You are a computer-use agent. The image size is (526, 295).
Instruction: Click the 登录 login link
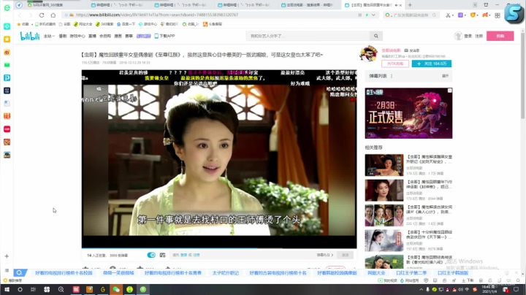[x=468, y=36]
